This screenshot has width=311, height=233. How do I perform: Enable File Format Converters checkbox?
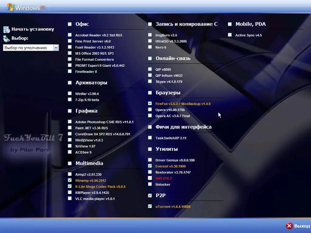pyautogui.click(x=70, y=59)
